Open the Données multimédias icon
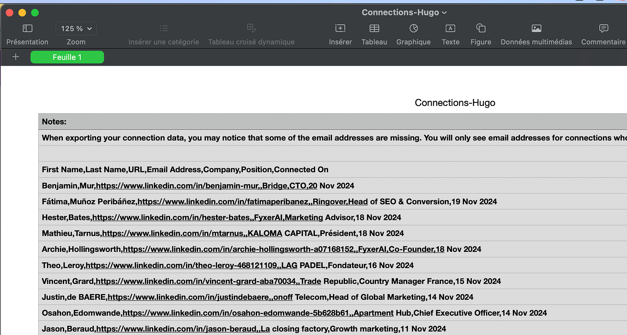627x335 pixels. [536, 28]
